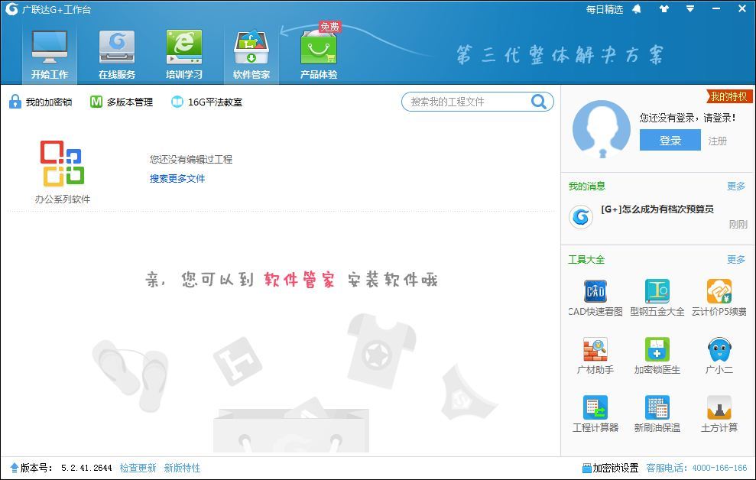
Task: Open the 产品体验 tab
Action: point(317,54)
